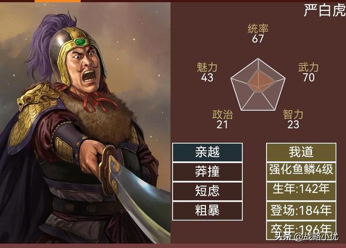Screen dimensions: 346x248
Task: Select the 生年:142年 info box
Action: pyautogui.click(x=301, y=191)
